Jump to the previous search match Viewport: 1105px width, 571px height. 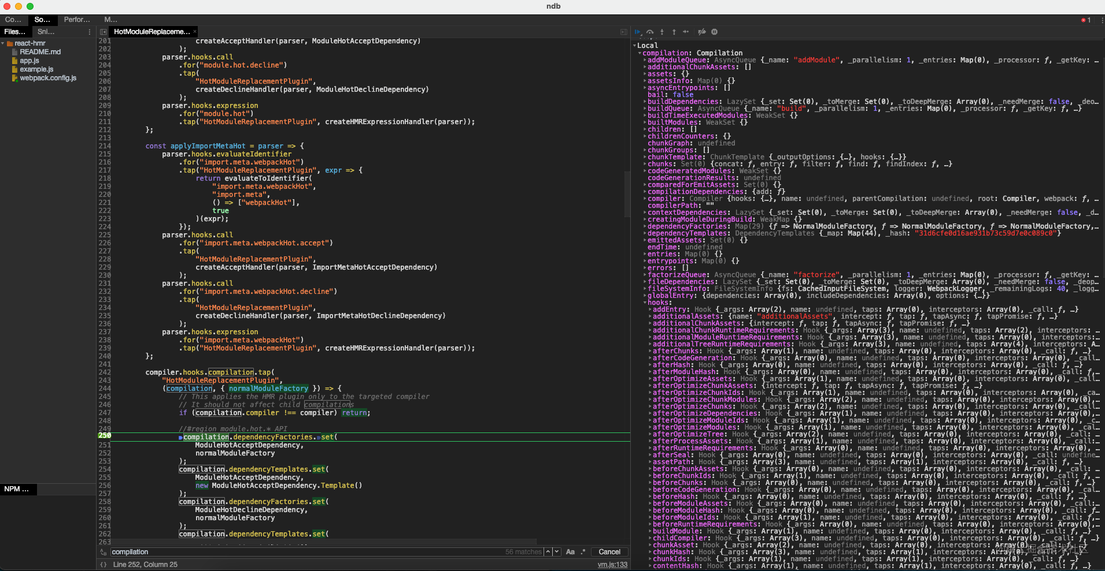(548, 552)
